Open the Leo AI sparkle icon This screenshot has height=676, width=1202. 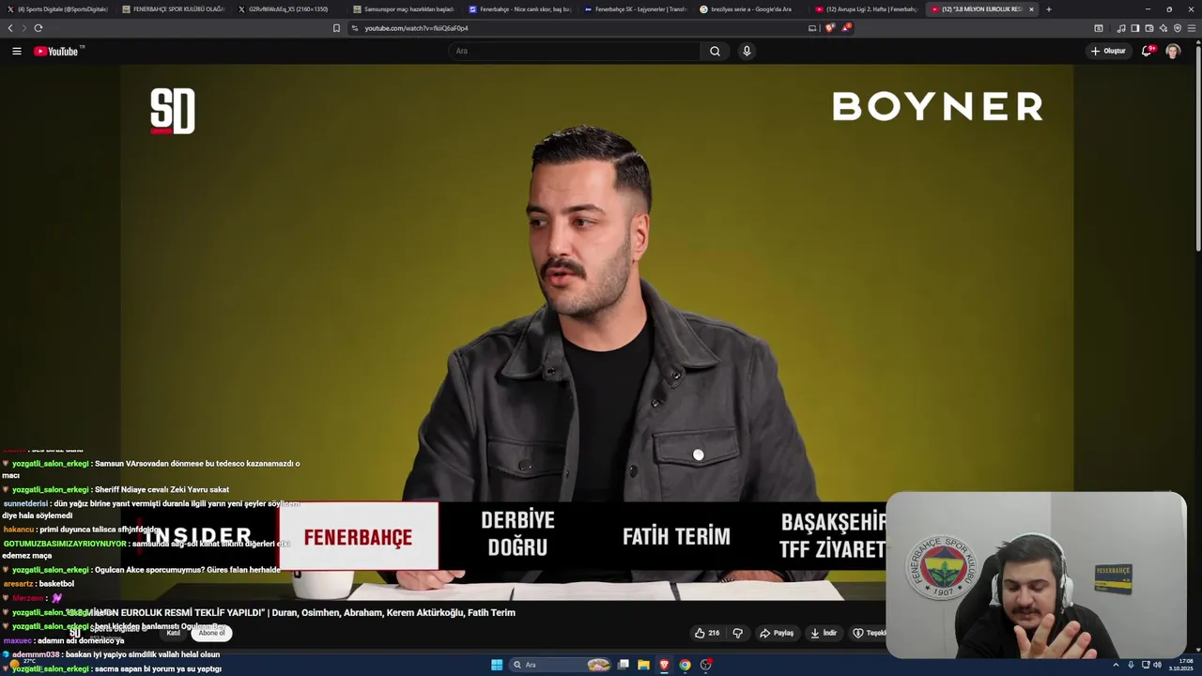pyautogui.click(x=1163, y=28)
